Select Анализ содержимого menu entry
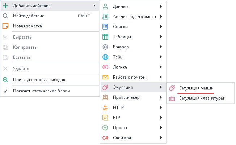Image resolution: width=236 pixels, height=145 pixels. click(134, 17)
